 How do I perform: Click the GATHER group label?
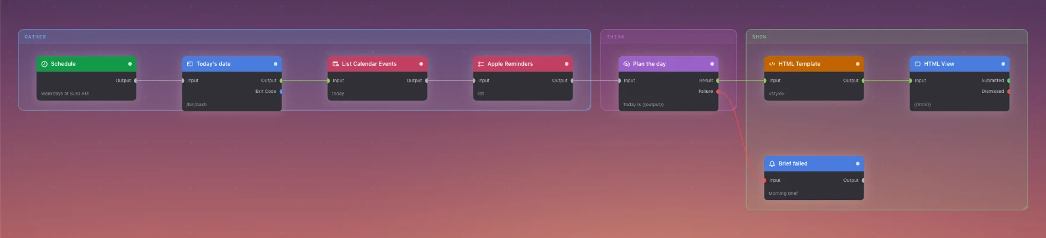pos(35,37)
